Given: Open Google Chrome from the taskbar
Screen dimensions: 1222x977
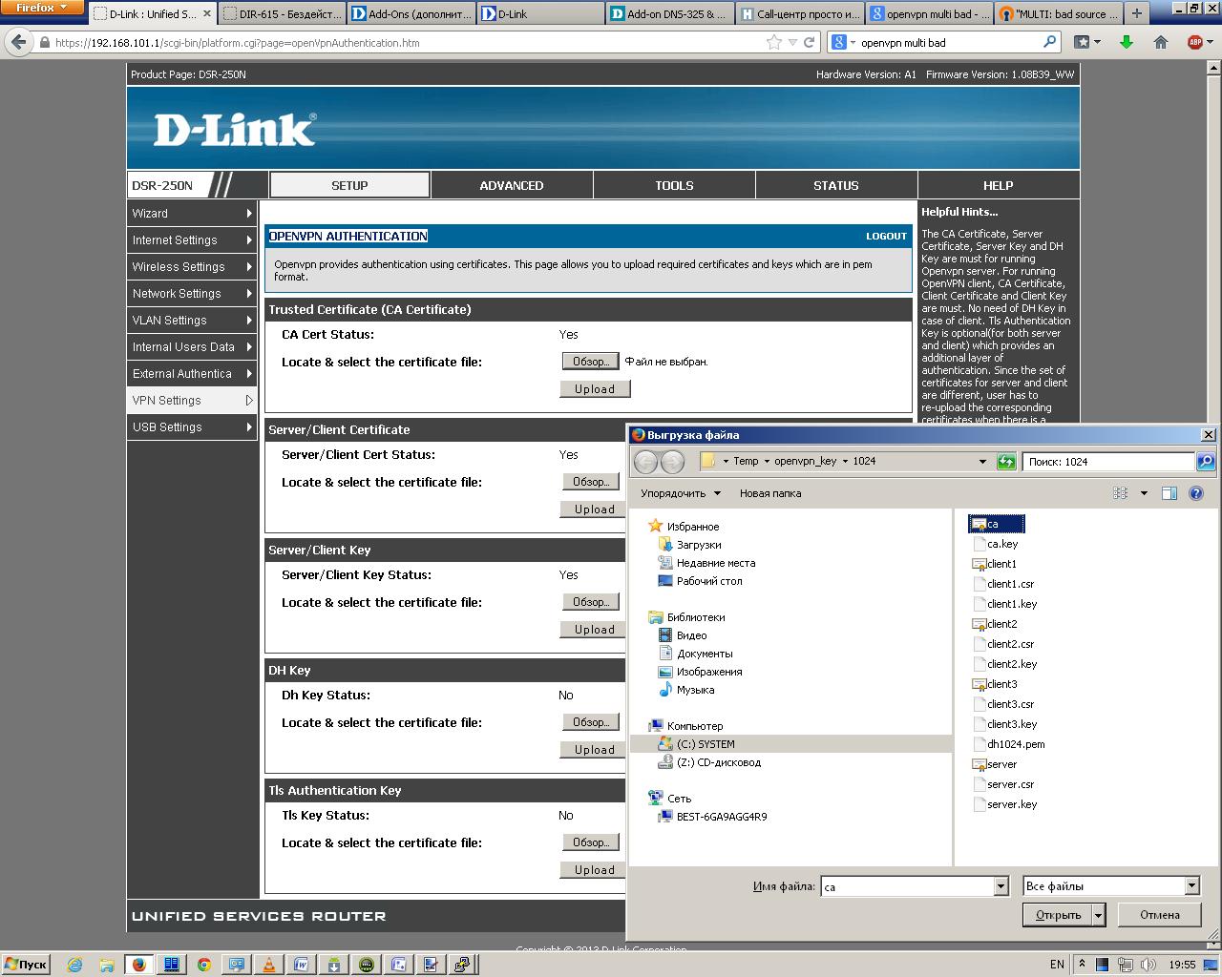Looking at the screenshot, I should click(203, 965).
